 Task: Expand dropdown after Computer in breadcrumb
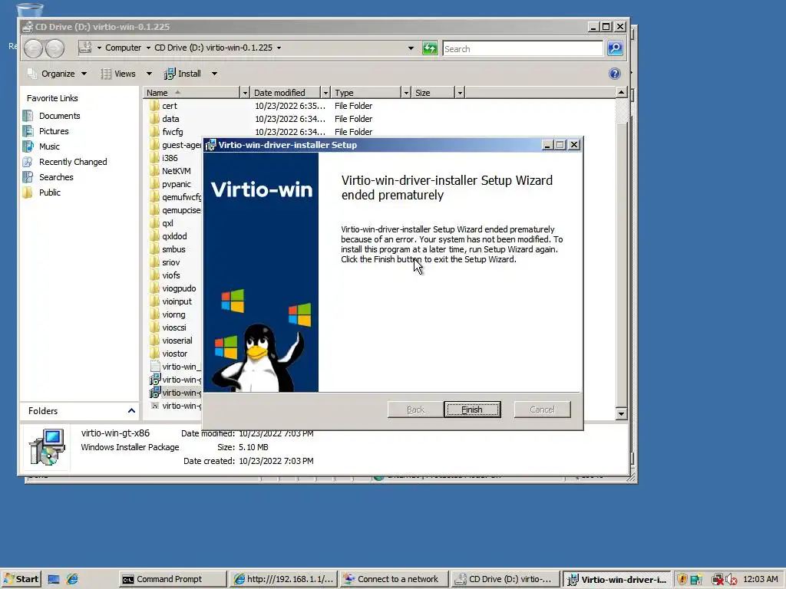click(148, 48)
